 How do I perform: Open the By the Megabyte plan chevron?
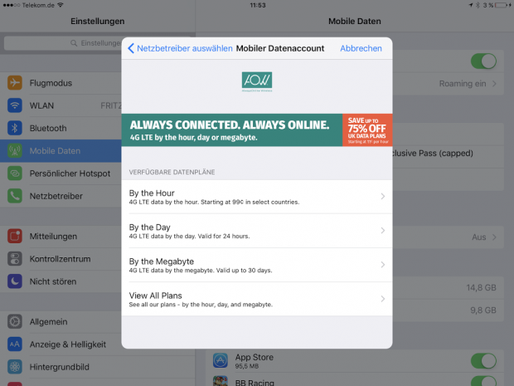382,265
